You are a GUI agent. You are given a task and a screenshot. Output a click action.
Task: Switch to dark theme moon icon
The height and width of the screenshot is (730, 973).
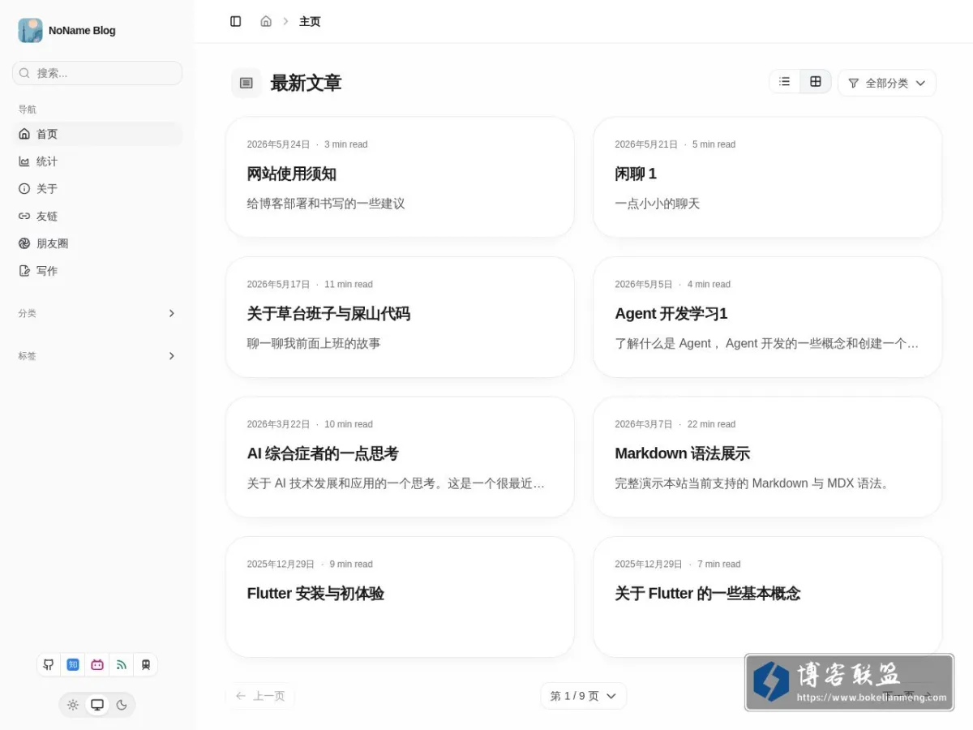coord(122,705)
